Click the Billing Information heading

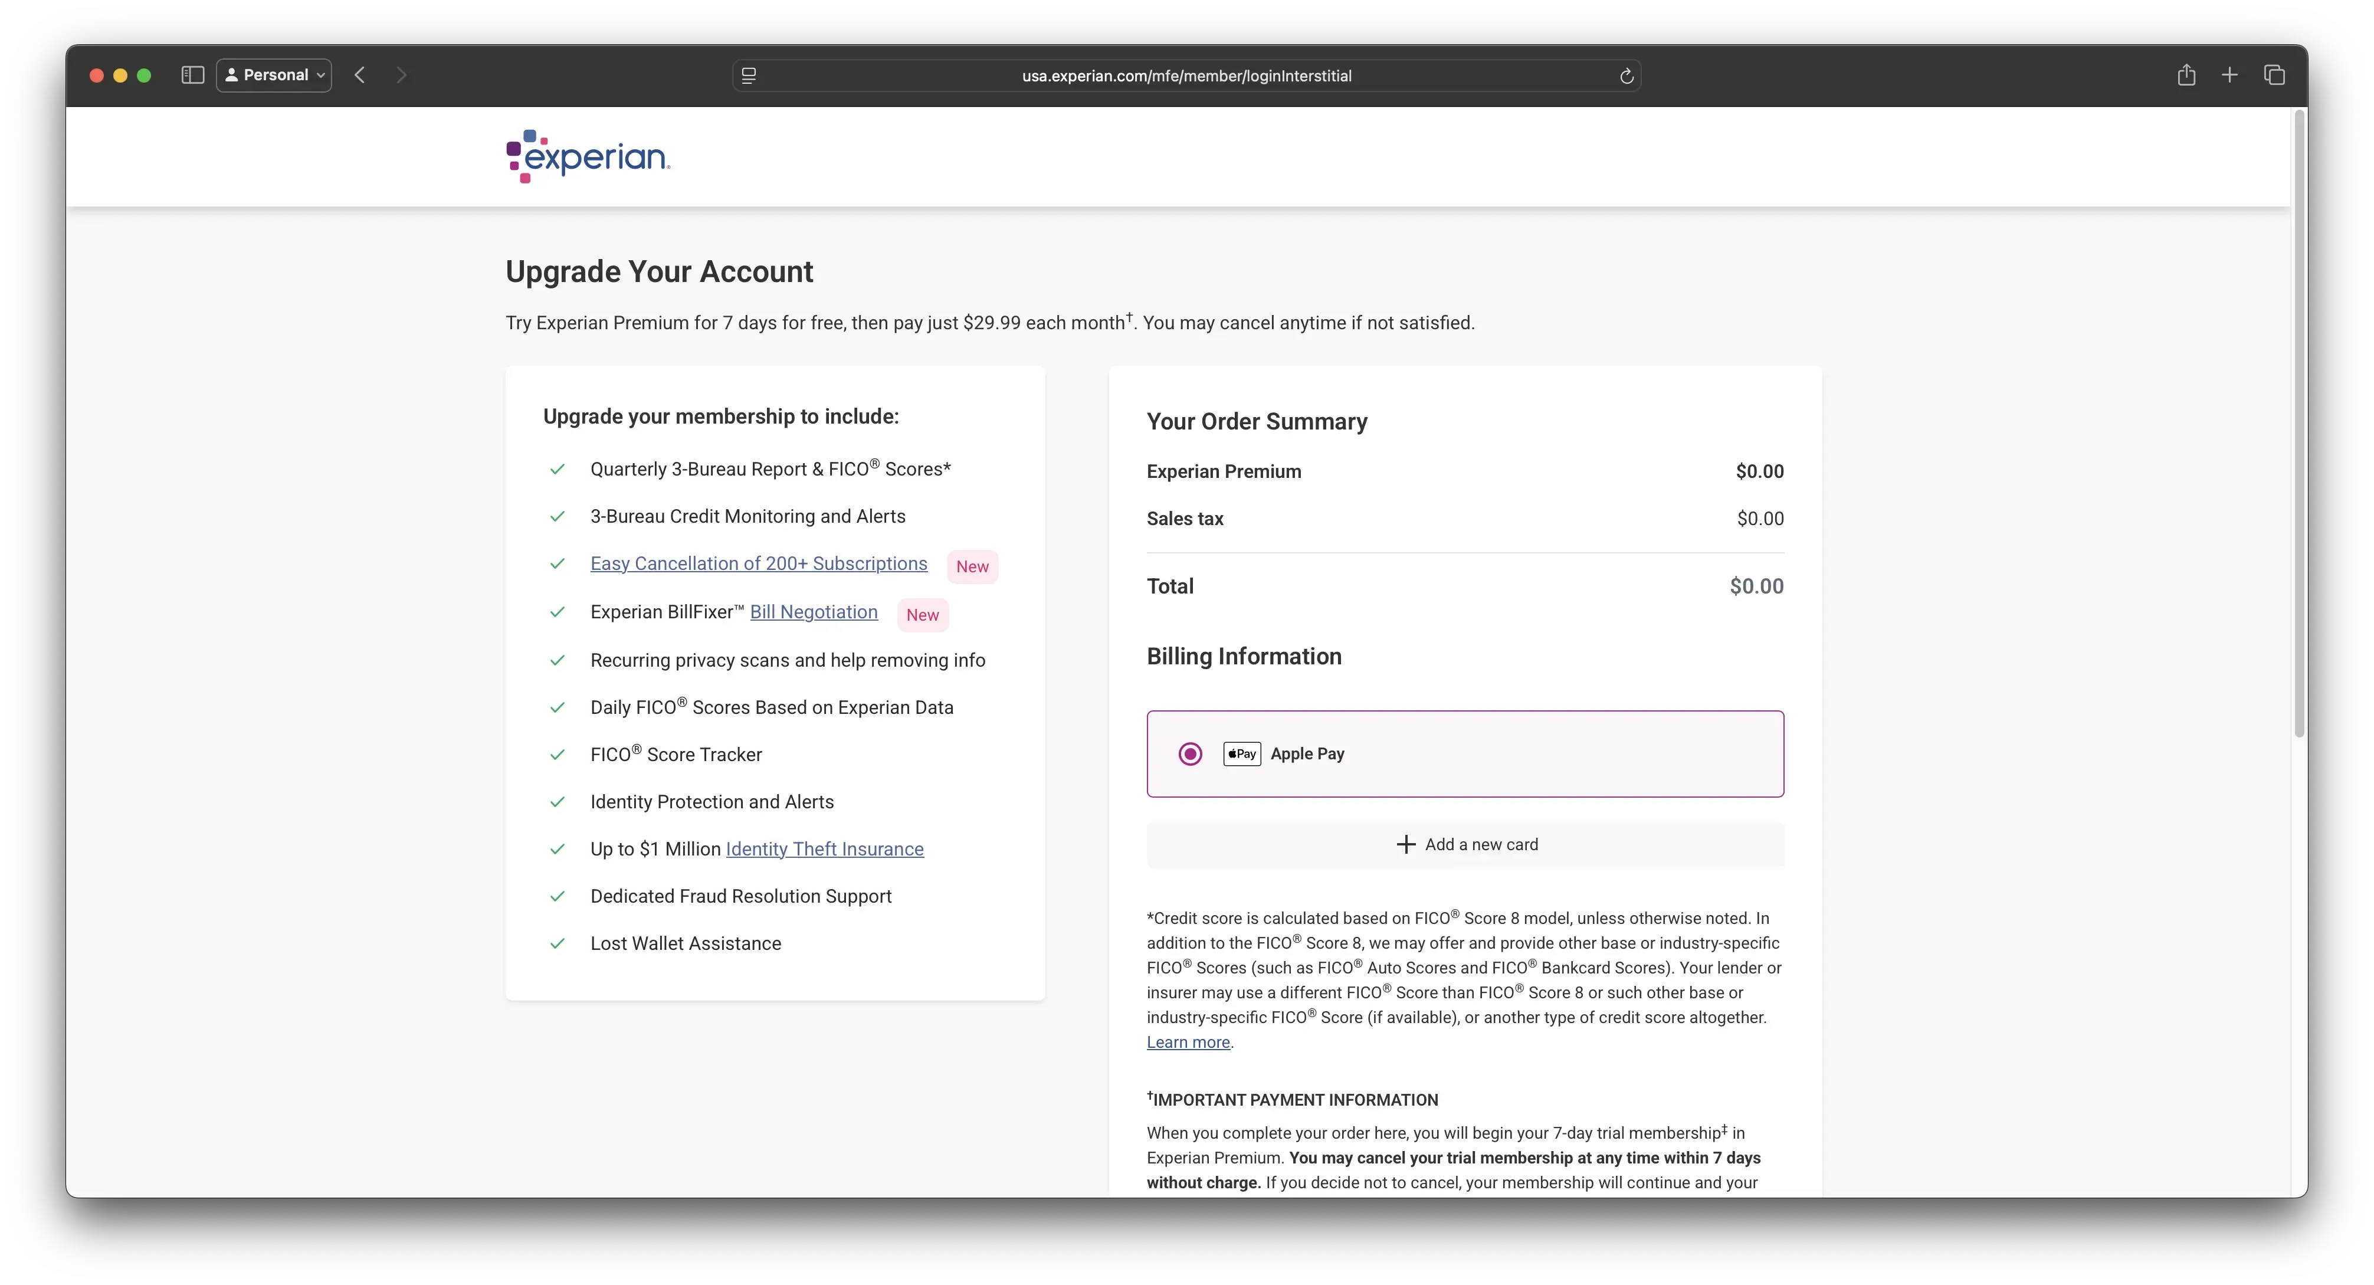[1244, 656]
